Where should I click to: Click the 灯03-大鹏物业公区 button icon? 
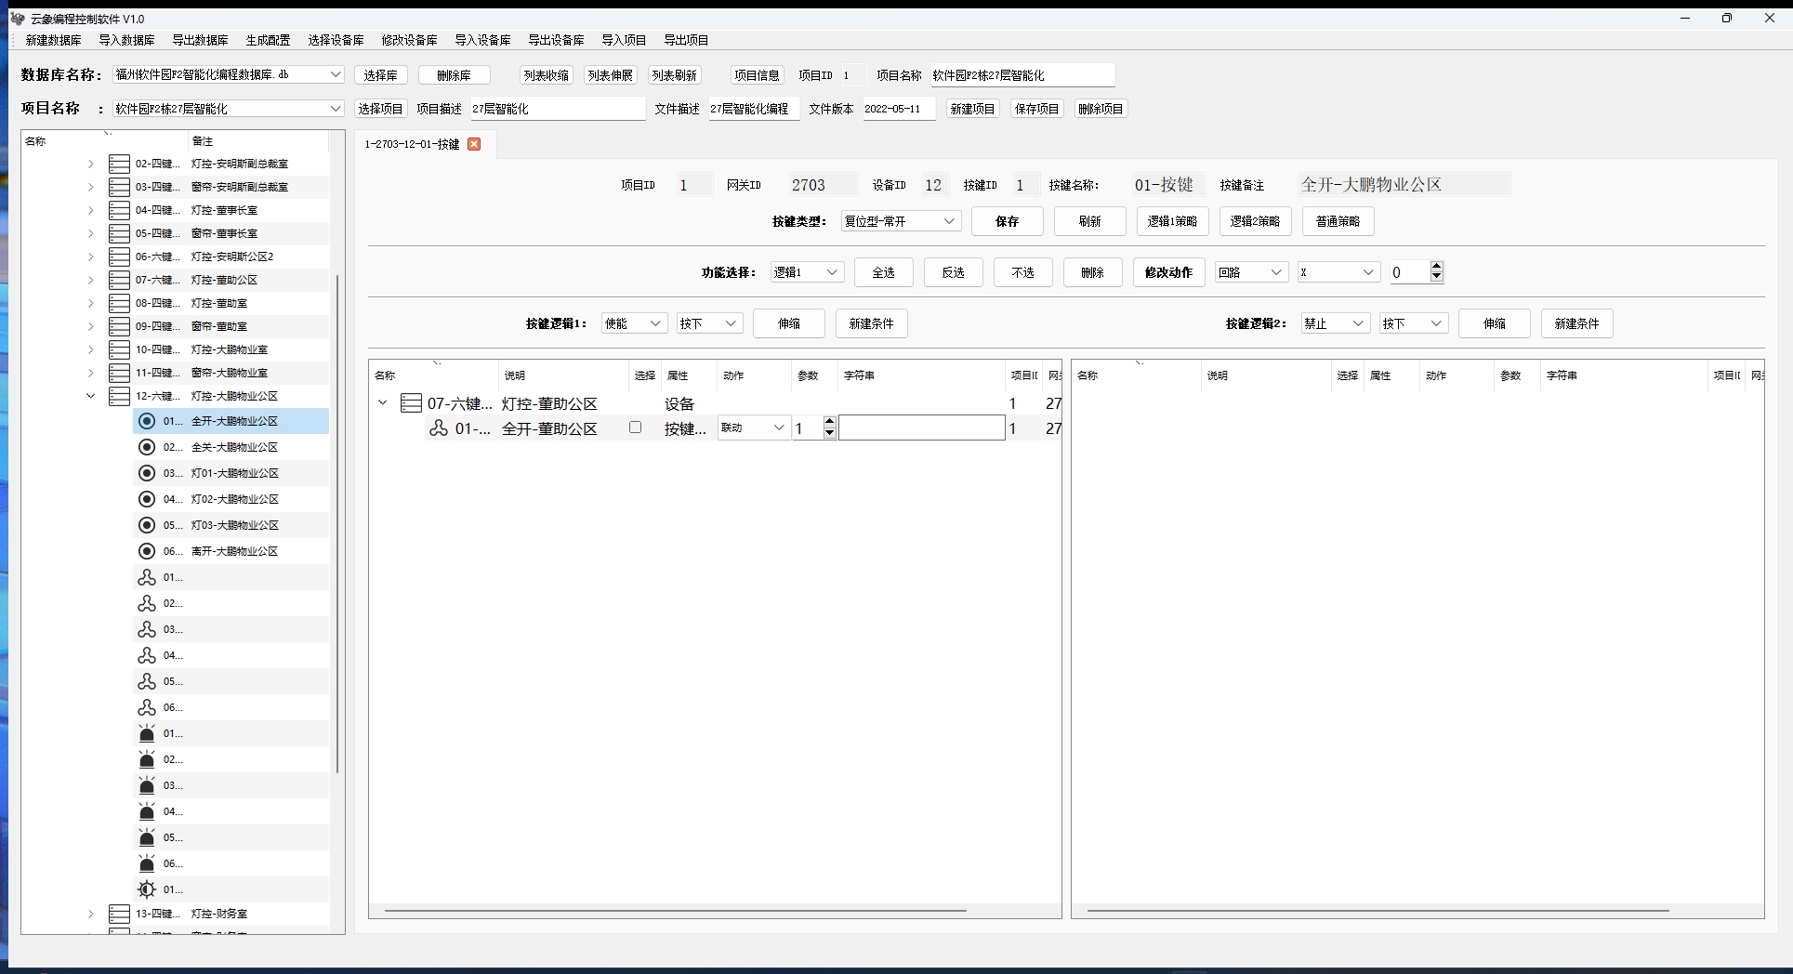tap(147, 525)
